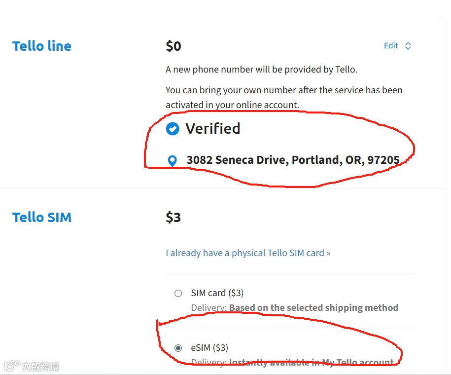The width and height of the screenshot is (451, 375).
Task: Click 'Based on the selected shipping method' text
Action: tap(313, 308)
